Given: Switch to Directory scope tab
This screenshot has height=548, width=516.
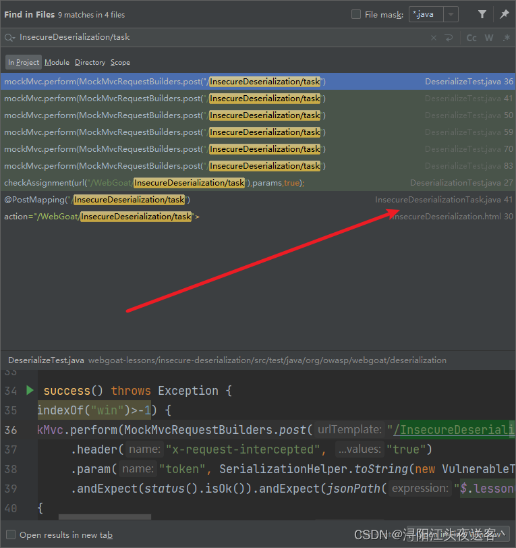Looking at the screenshot, I should pyautogui.click(x=90, y=63).
